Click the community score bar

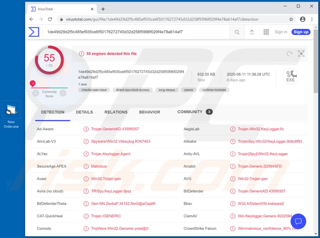click(49, 88)
